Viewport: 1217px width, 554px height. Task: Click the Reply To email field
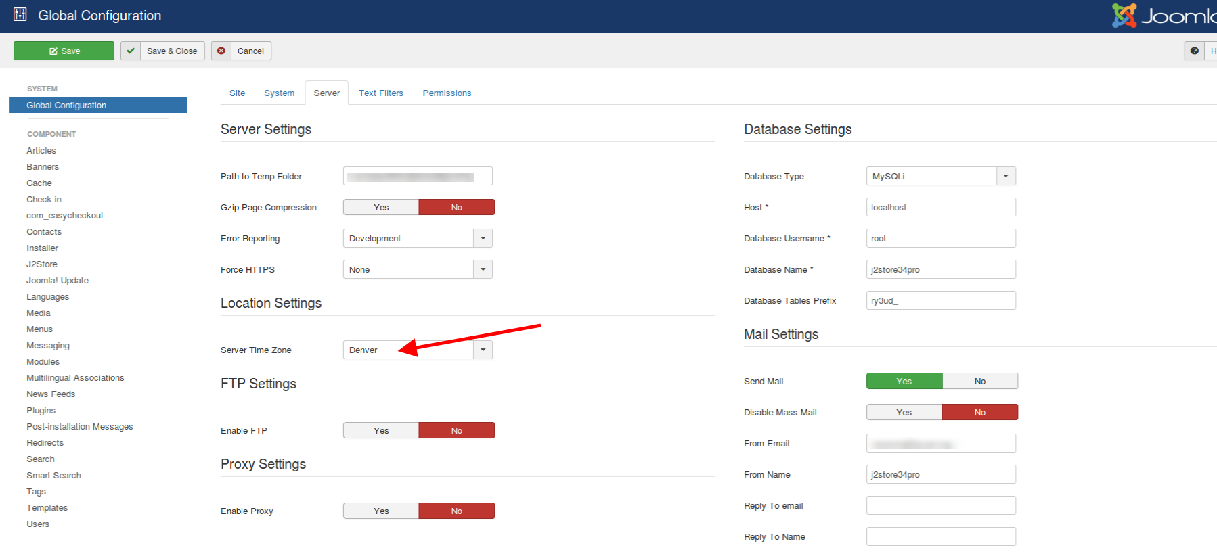[x=940, y=506]
